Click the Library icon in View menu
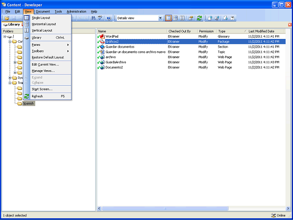Image resolution: width=293 pixels, height=220 pixels. click(x=27, y=38)
